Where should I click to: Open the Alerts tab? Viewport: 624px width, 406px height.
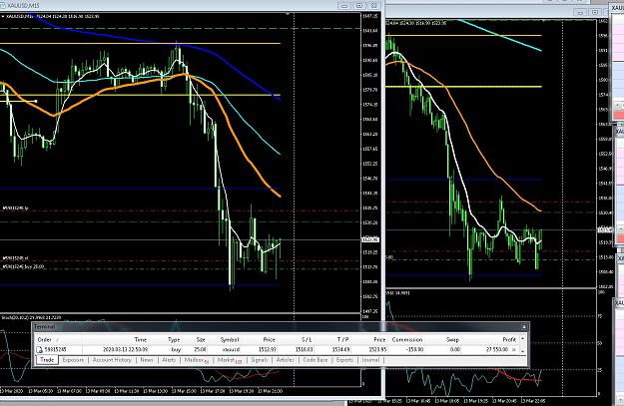[169, 360]
